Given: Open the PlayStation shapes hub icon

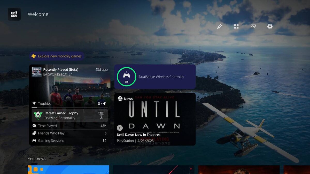Looking at the screenshot, I should 14,14.
